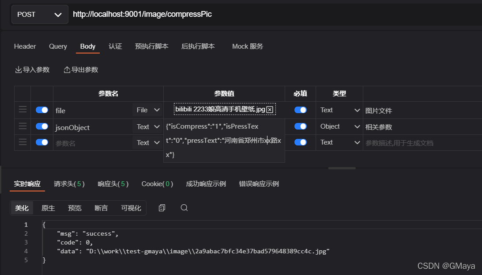
Task: Open the 后执行脚本 tab
Action: (x=198, y=46)
